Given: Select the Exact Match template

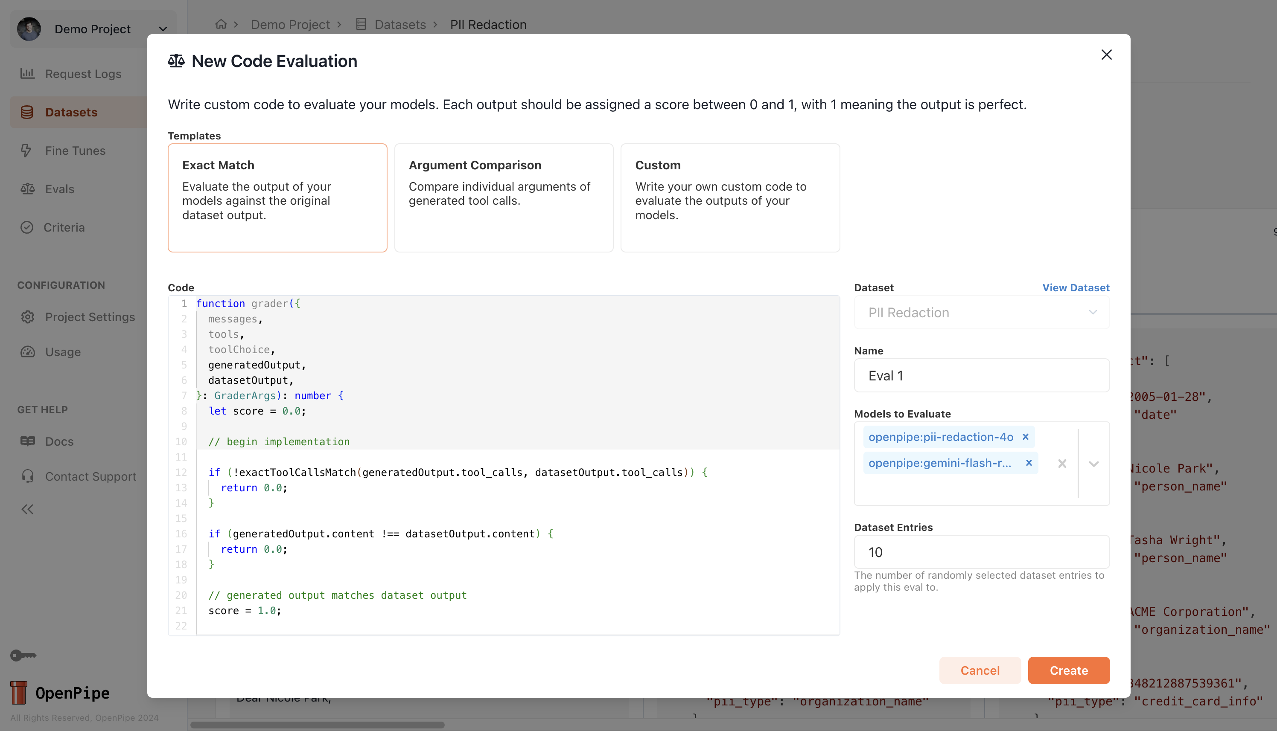Looking at the screenshot, I should pyautogui.click(x=277, y=198).
